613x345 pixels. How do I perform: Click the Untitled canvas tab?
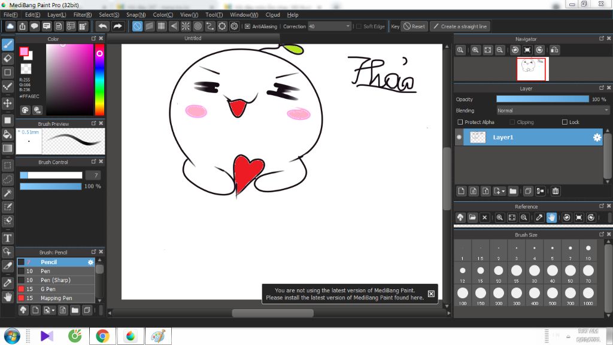193,38
